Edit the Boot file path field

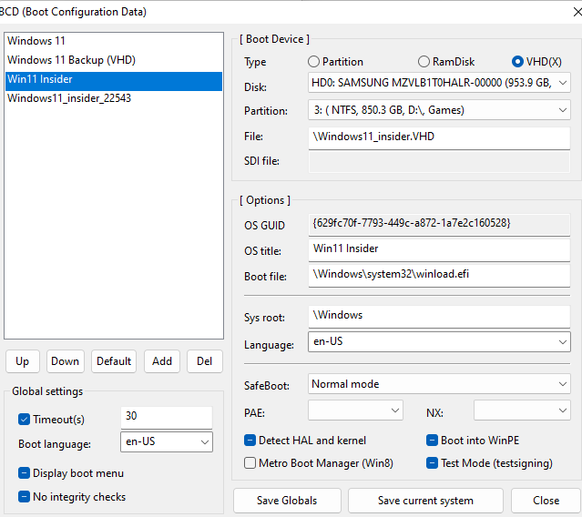tap(439, 276)
